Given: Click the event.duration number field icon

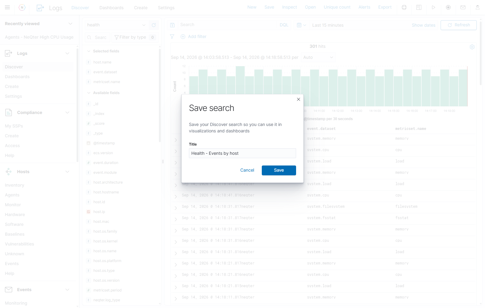Looking at the screenshot, I should pyautogui.click(x=88, y=163).
